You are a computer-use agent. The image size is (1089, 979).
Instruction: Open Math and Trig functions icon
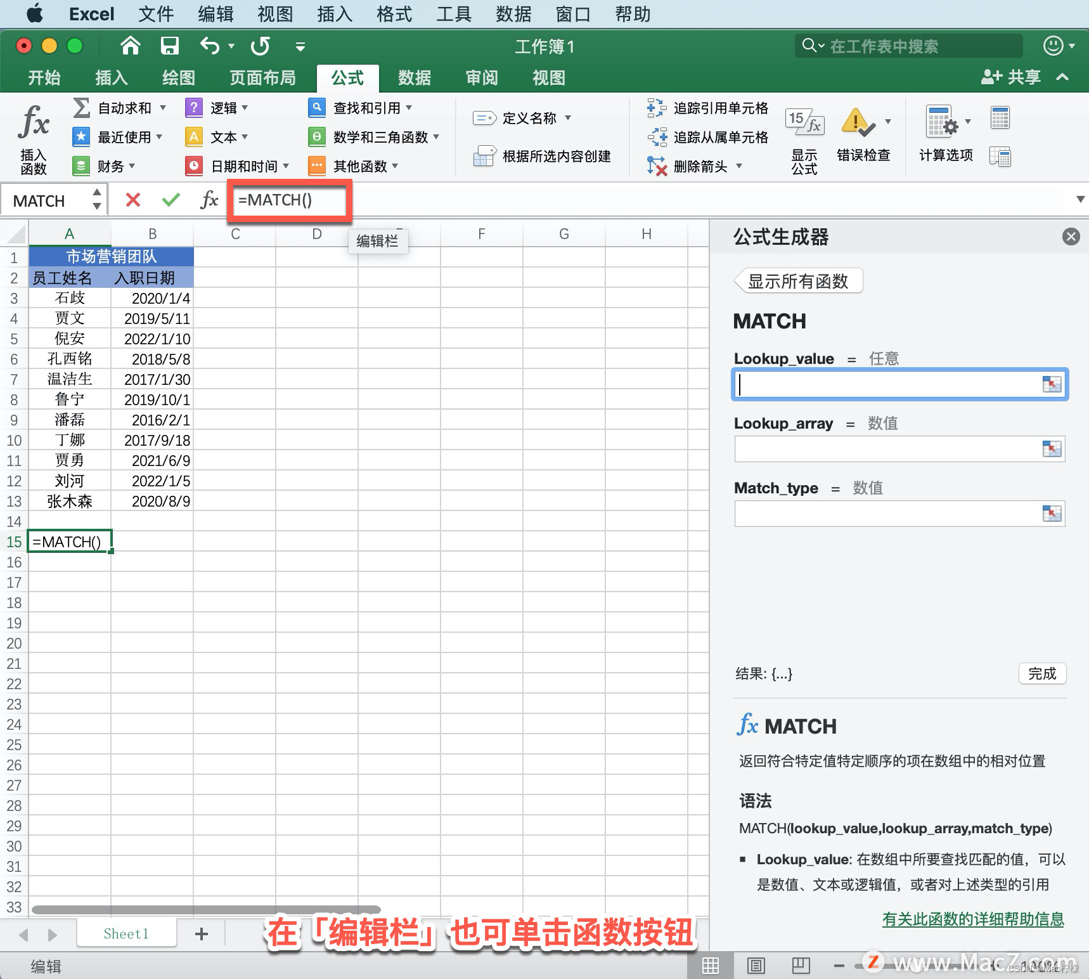[317, 136]
